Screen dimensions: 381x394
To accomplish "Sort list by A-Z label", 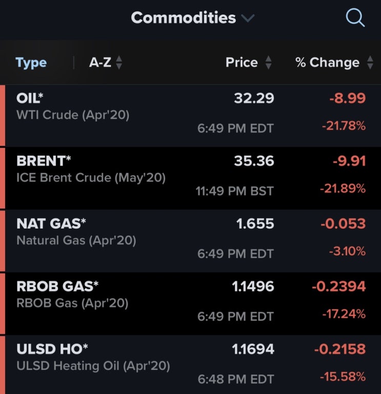I will tap(100, 62).
